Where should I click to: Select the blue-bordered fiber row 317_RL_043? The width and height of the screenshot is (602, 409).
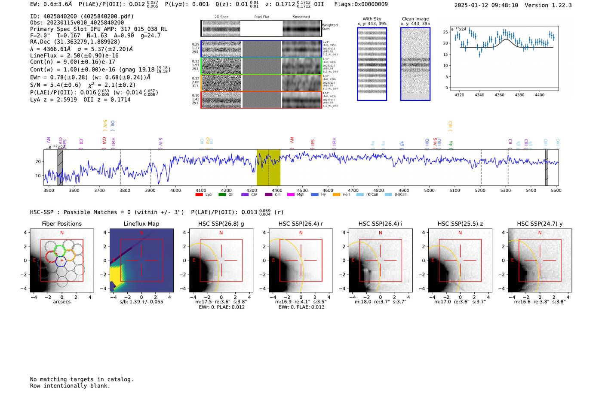261,49
